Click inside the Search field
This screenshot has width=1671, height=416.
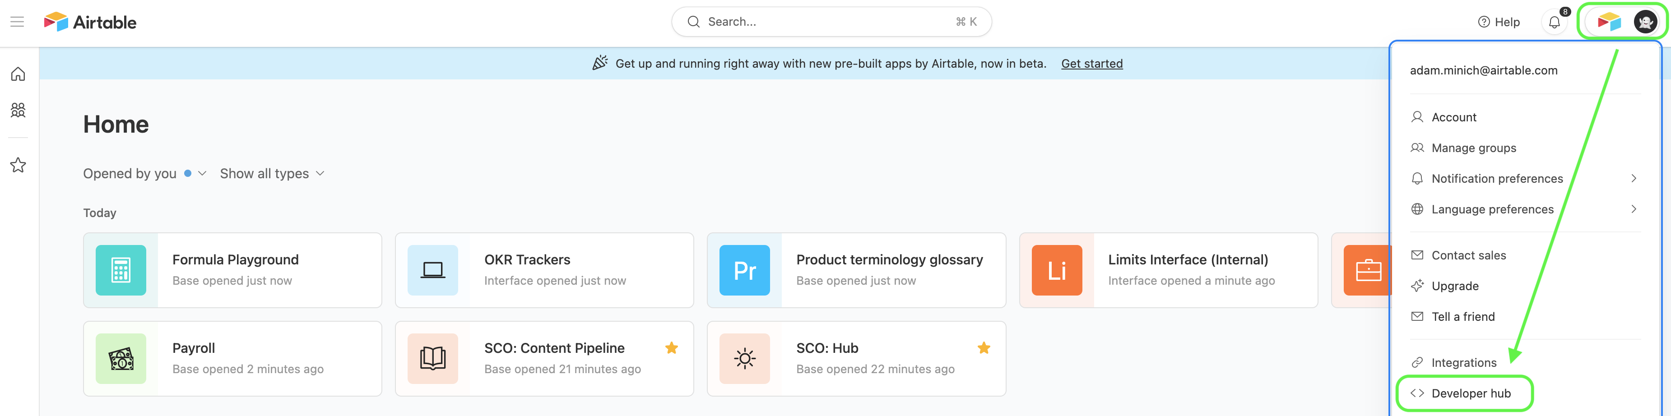coord(831,21)
